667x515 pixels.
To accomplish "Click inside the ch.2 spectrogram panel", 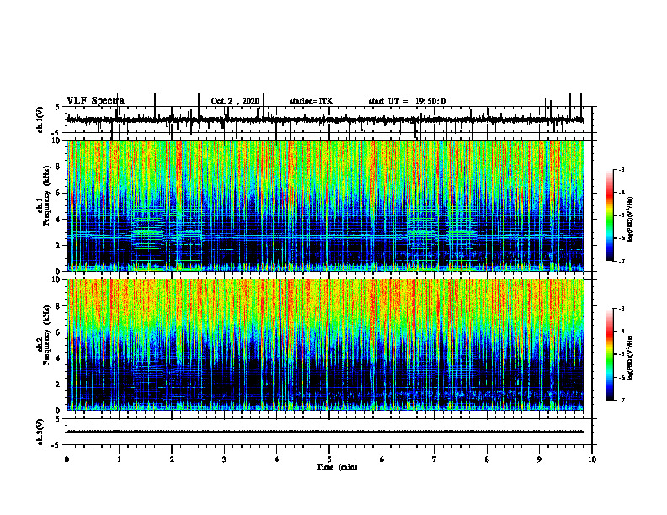I will [x=324, y=345].
